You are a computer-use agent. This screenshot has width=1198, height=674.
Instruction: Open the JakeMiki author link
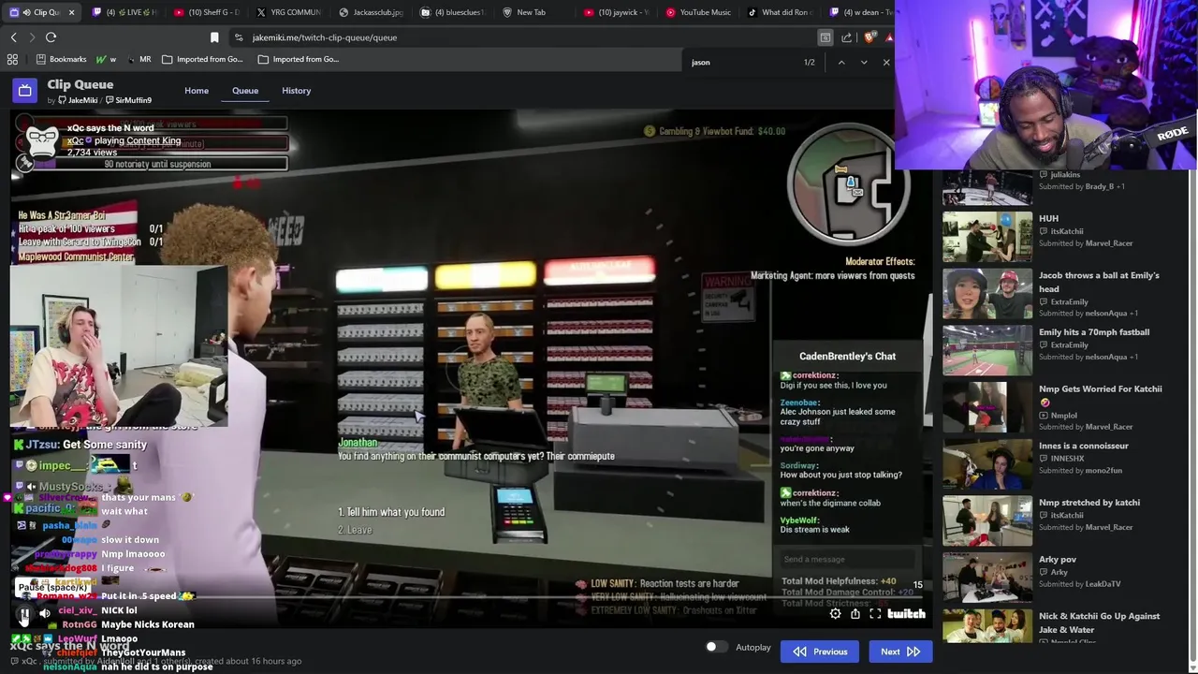coord(78,100)
